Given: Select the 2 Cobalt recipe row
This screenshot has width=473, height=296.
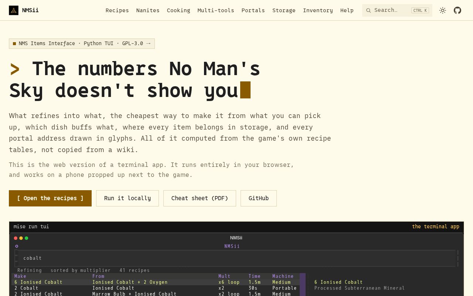Looking at the screenshot, I should [156, 288].
